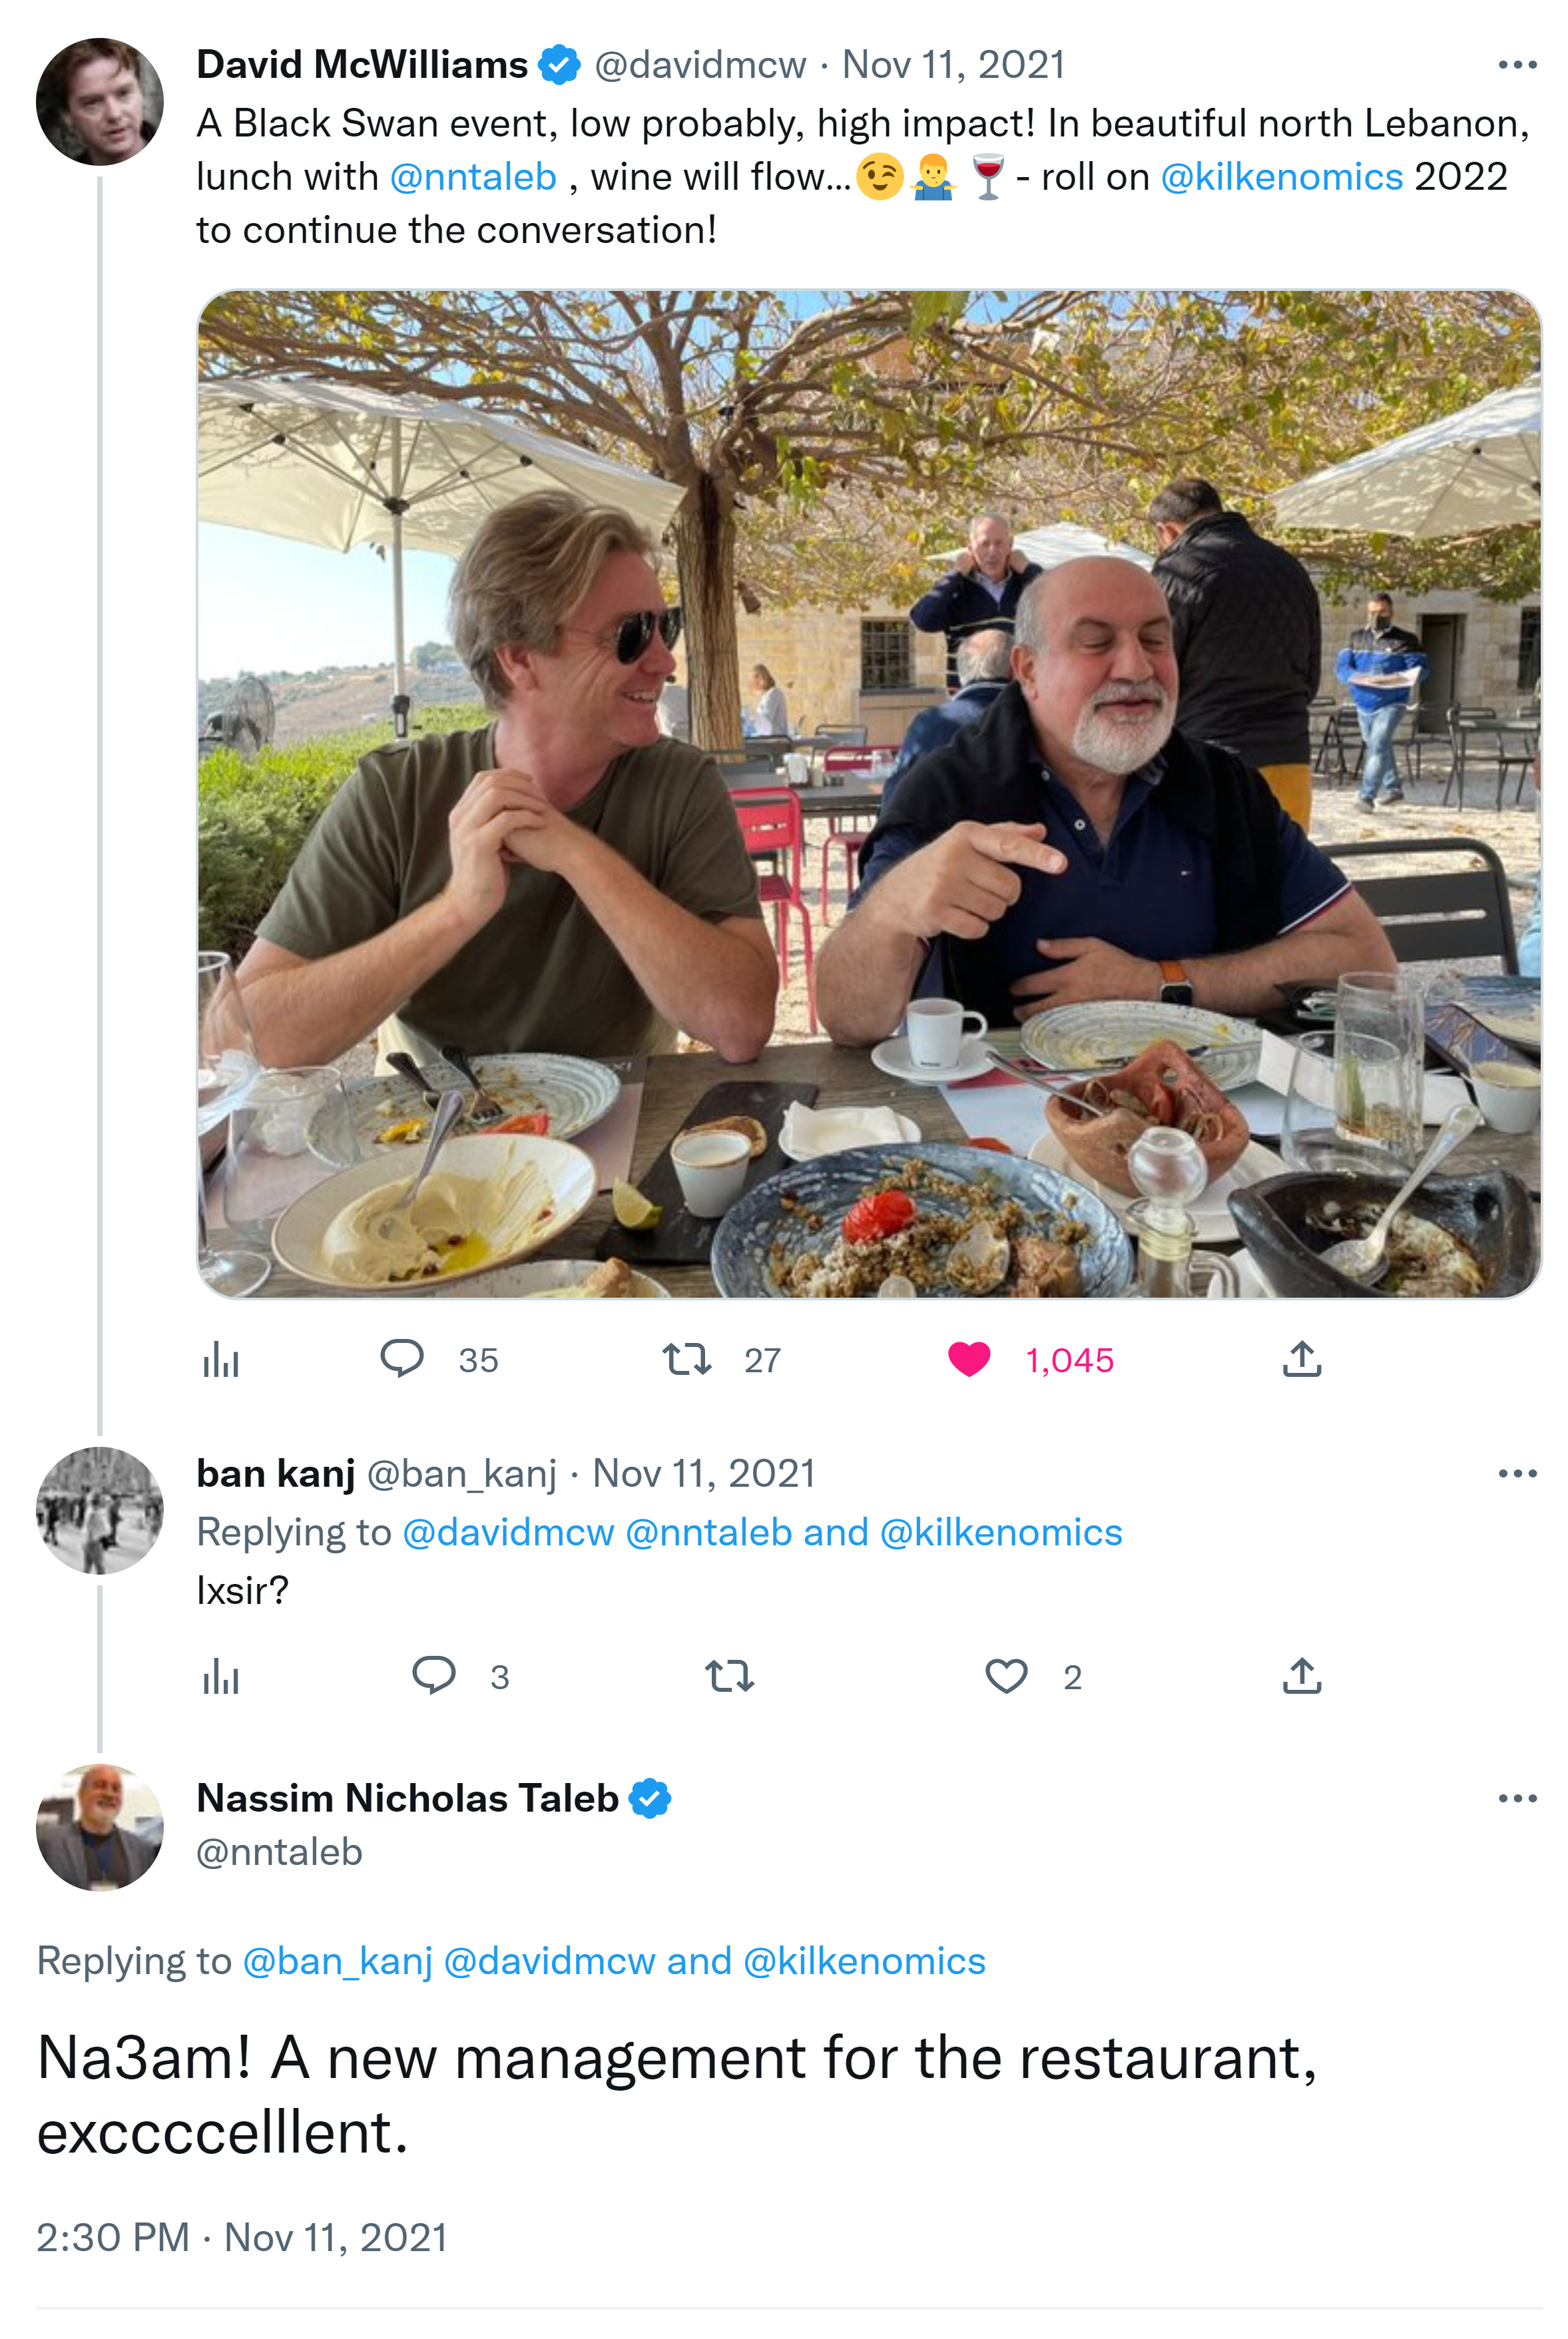Viewport: 1568px width, 2339px height.
Task: View analytics on ban kanj's reply
Action: [x=221, y=1677]
